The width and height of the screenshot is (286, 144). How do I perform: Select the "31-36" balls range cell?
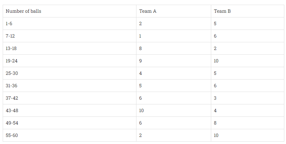coord(11,86)
